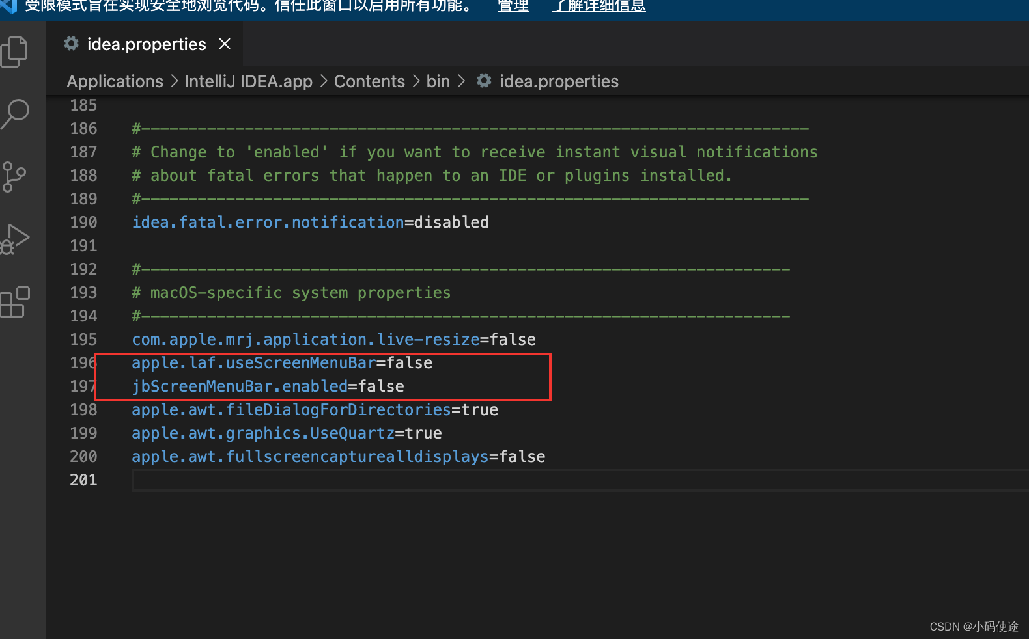Open the Run and Debug view
The height and width of the screenshot is (639, 1029).
click(15, 239)
